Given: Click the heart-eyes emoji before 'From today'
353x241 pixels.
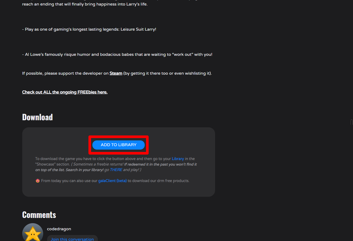Looking at the screenshot, I should [38, 181].
